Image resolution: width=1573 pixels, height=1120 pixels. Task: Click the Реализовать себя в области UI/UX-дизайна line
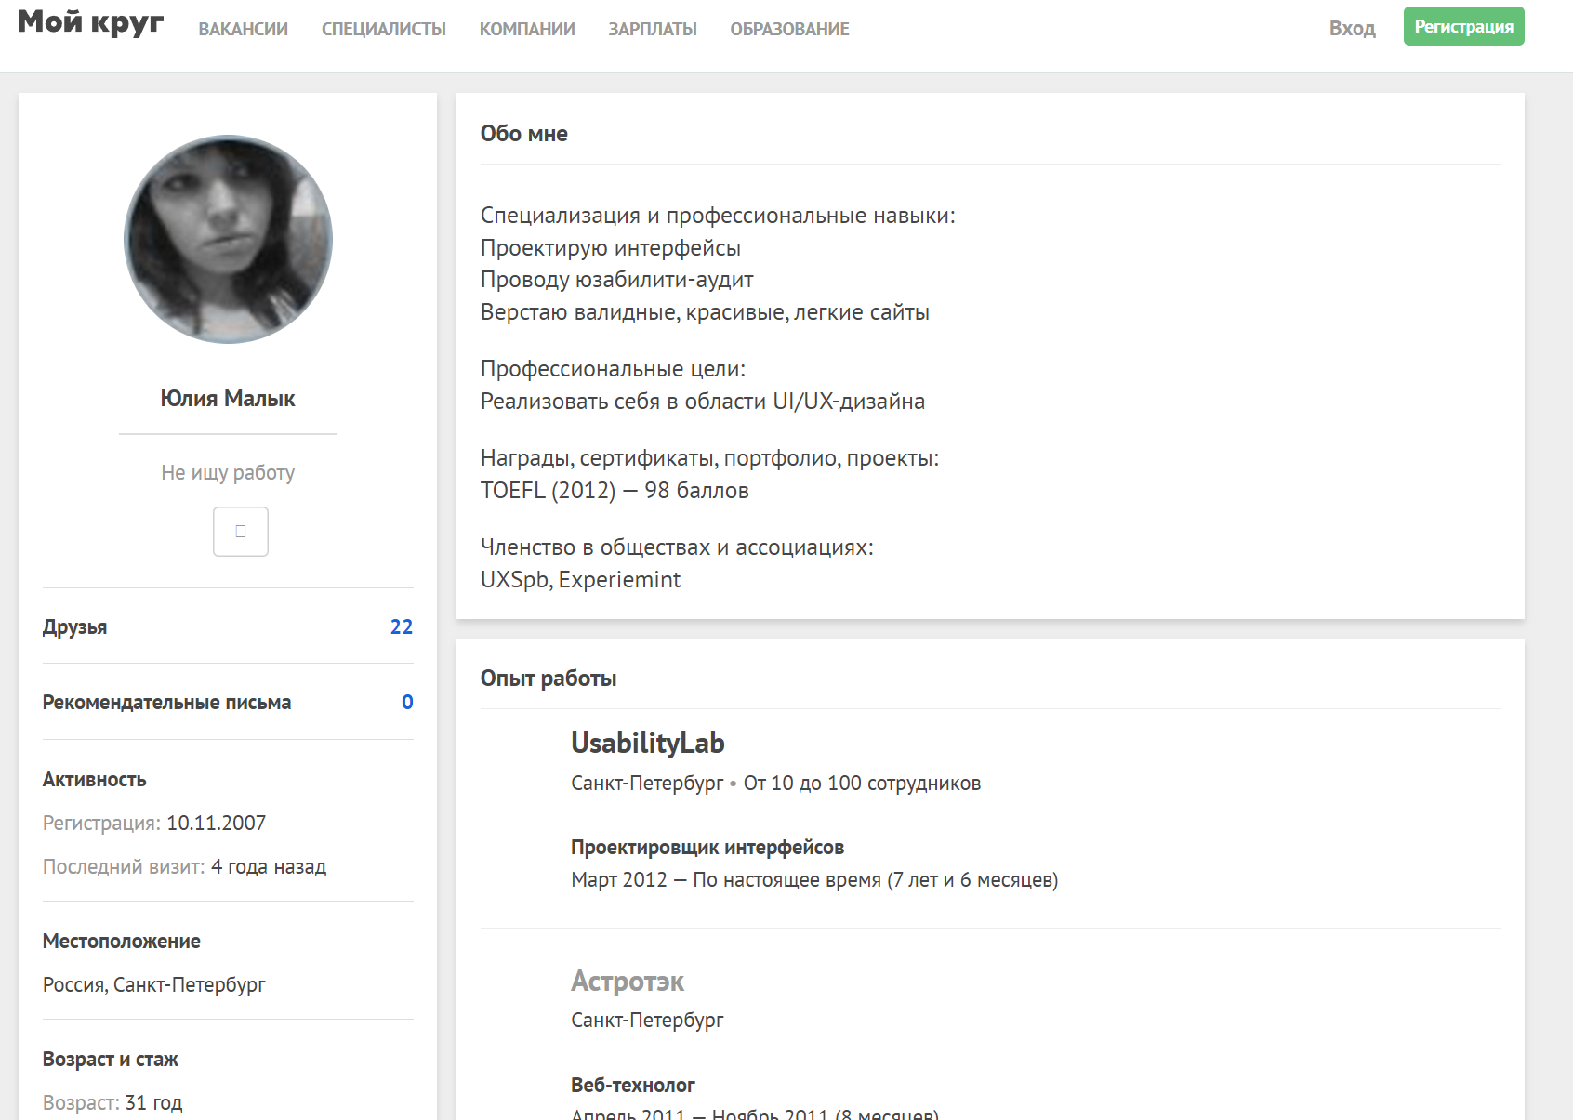[x=703, y=402]
